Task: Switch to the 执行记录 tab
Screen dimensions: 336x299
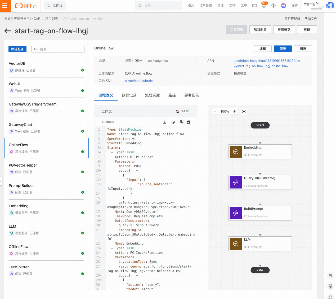Action: click(129, 95)
